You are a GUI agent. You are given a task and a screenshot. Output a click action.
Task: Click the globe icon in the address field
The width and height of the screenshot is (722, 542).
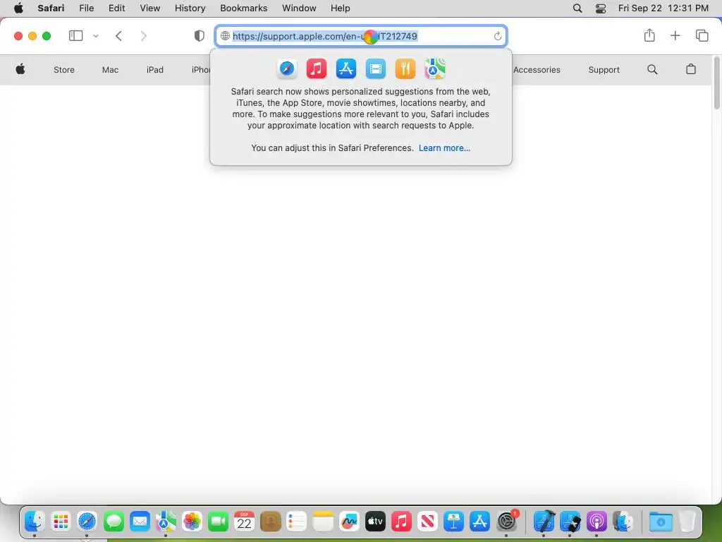pos(225,36)
